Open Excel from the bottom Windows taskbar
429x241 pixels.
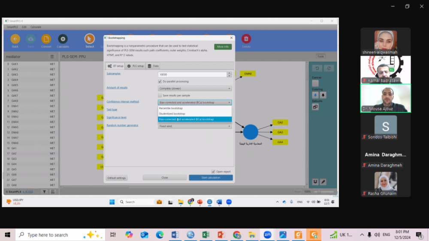pyautogui.click(x=206, y=235)
